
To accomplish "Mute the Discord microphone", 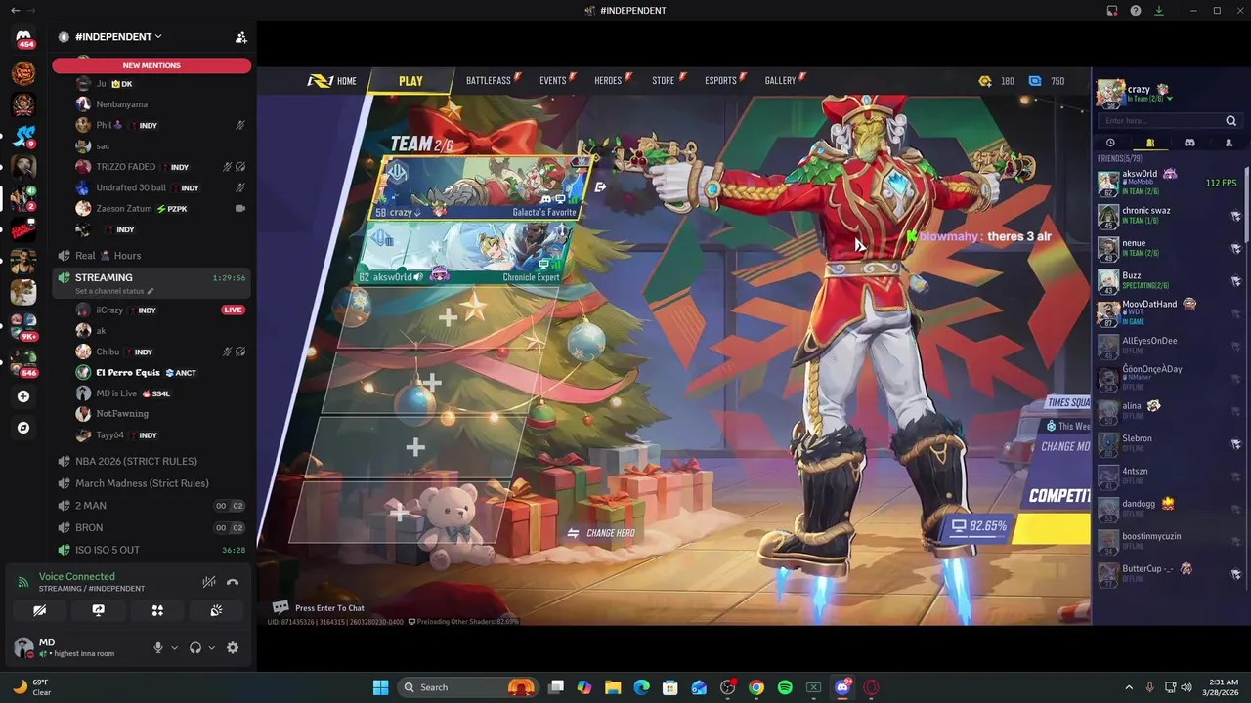I will 158,647.
